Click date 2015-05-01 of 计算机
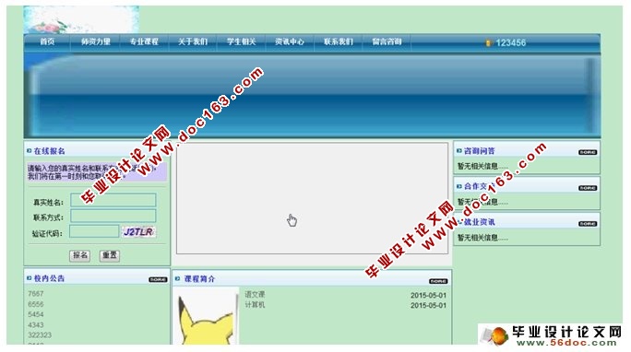The image size is (631, 352). (x=429, y=305)
